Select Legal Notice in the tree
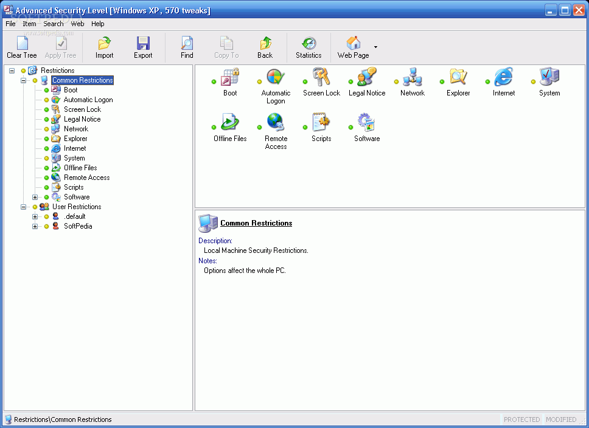 tap(82, 119)
